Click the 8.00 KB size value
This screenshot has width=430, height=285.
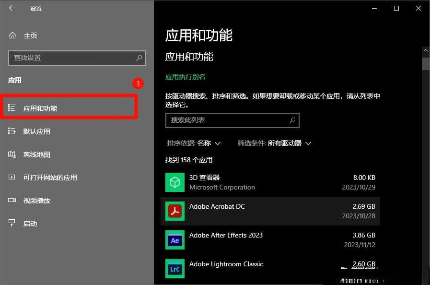pos(364,178)
